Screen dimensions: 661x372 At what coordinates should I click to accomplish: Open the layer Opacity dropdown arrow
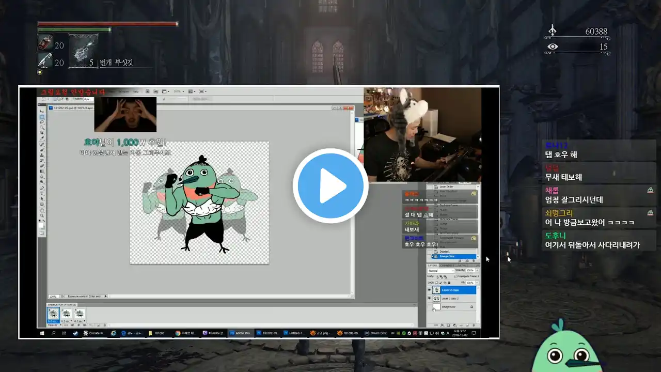pos(477,270)
